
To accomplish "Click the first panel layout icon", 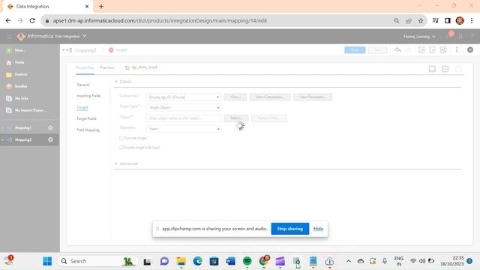I will [432, 69].
